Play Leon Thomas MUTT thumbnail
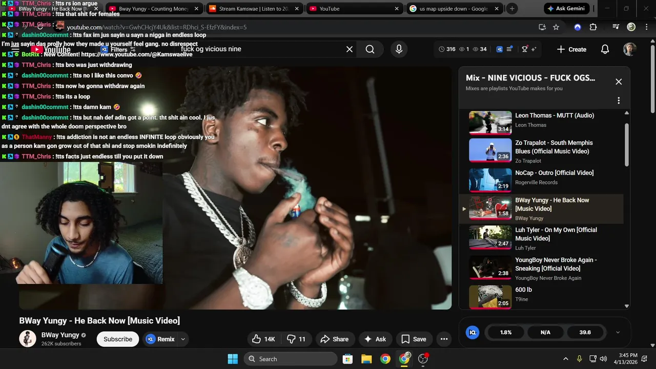Image resolution: width=656 pixels, height=369 pixels. [x=490, y=122]
